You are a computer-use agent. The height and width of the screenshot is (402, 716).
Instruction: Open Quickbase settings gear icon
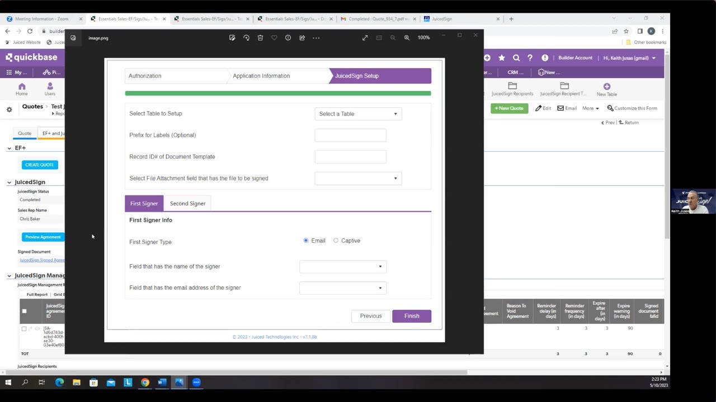tap(9, 109)
